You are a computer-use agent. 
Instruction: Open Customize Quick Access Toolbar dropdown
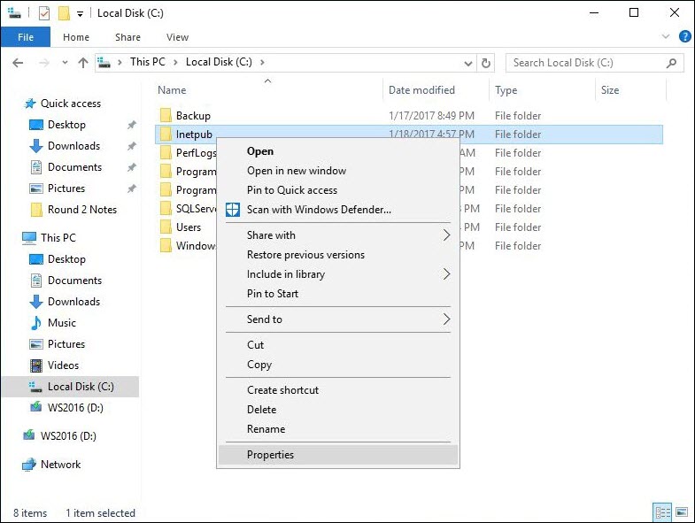coord(80,14)
